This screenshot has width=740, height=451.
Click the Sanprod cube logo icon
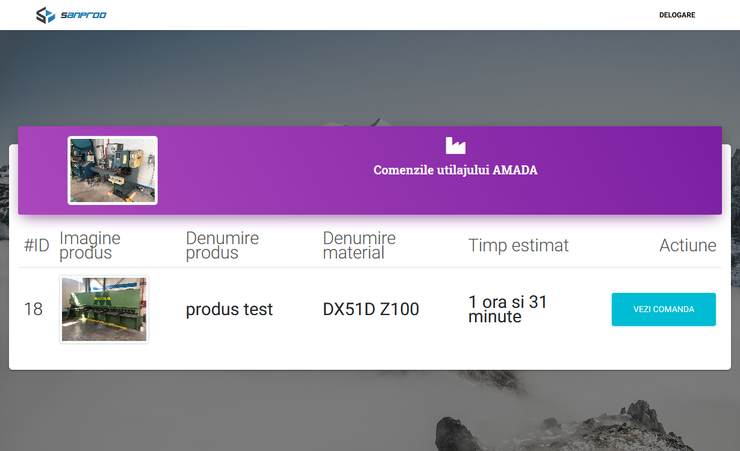click(x=45, y=15)
